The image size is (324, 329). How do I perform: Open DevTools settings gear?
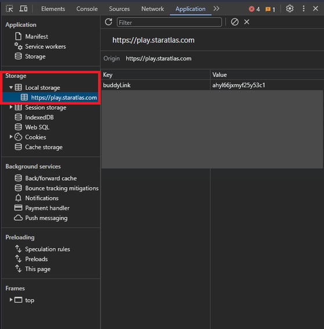tap(290, 9)
